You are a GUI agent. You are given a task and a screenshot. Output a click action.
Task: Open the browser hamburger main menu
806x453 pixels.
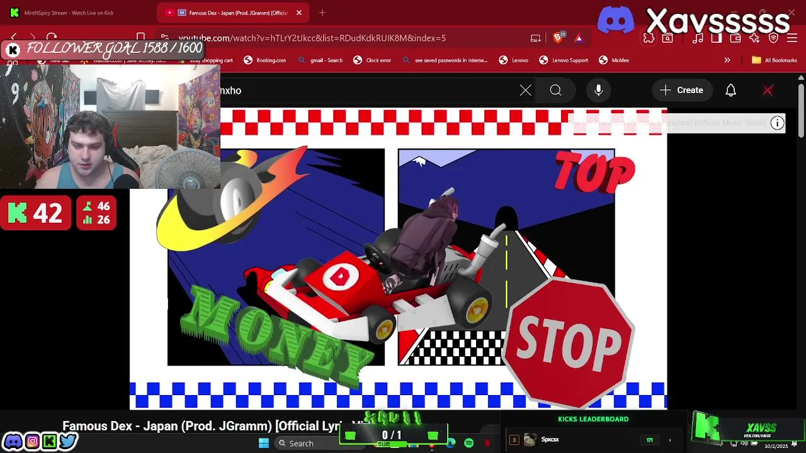click(792, 38)
